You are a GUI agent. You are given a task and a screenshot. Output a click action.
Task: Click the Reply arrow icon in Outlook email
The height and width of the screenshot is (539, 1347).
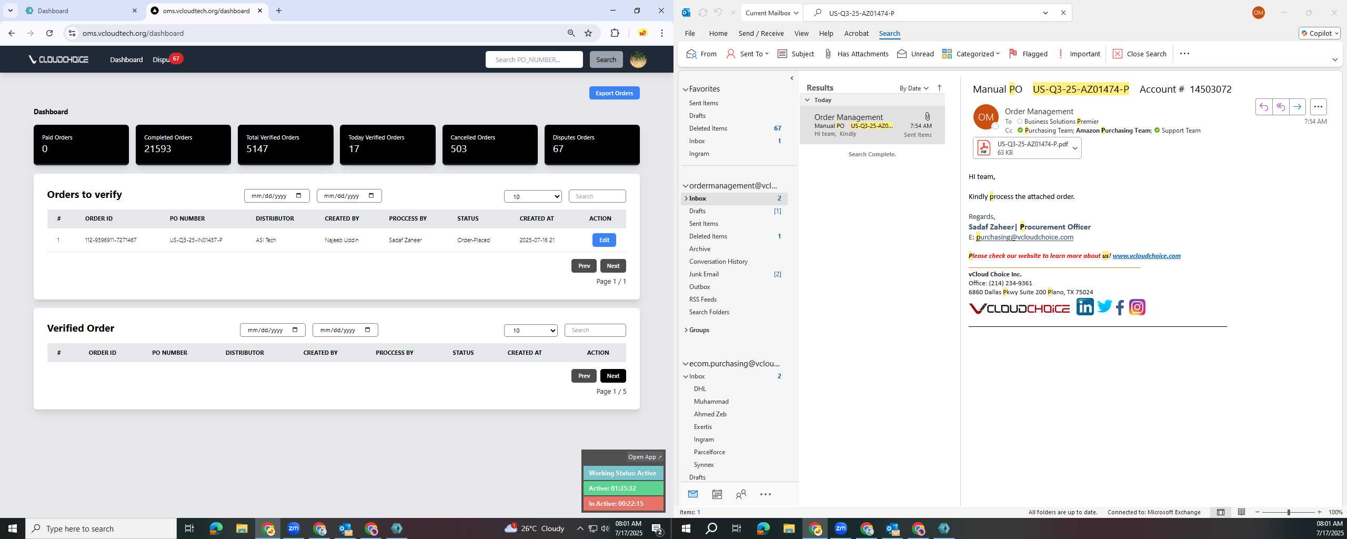1263,107
